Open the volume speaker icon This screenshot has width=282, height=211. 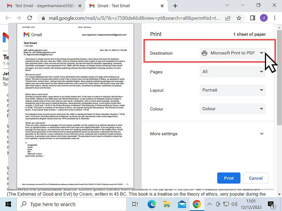coord(234,204)
